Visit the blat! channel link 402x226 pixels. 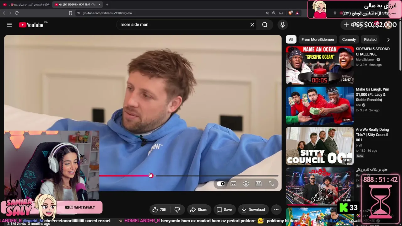(359, 145)
